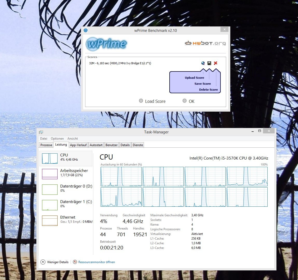Click the globe upload score icon in wPrime
Viewport: 298px width, 280px height.
point(203,63)
